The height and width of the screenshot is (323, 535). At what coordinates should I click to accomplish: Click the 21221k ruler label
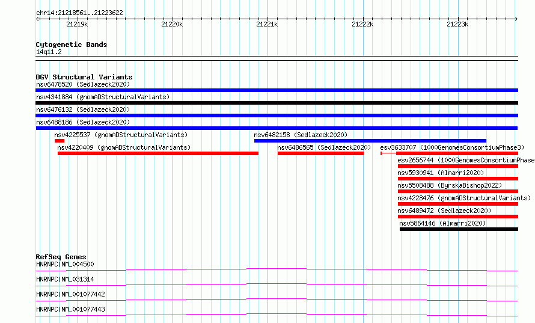267,24
